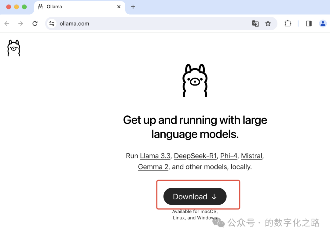Open the Mistral link
This screenshot has height=236, width=330.
251,156
